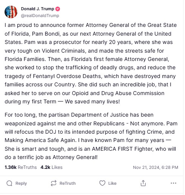Open the share upload arrow icon
Screen dimensions: 185x195
[143, 183]
